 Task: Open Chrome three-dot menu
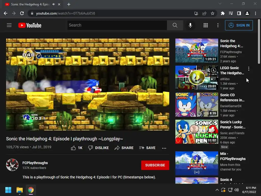point(255,13)
